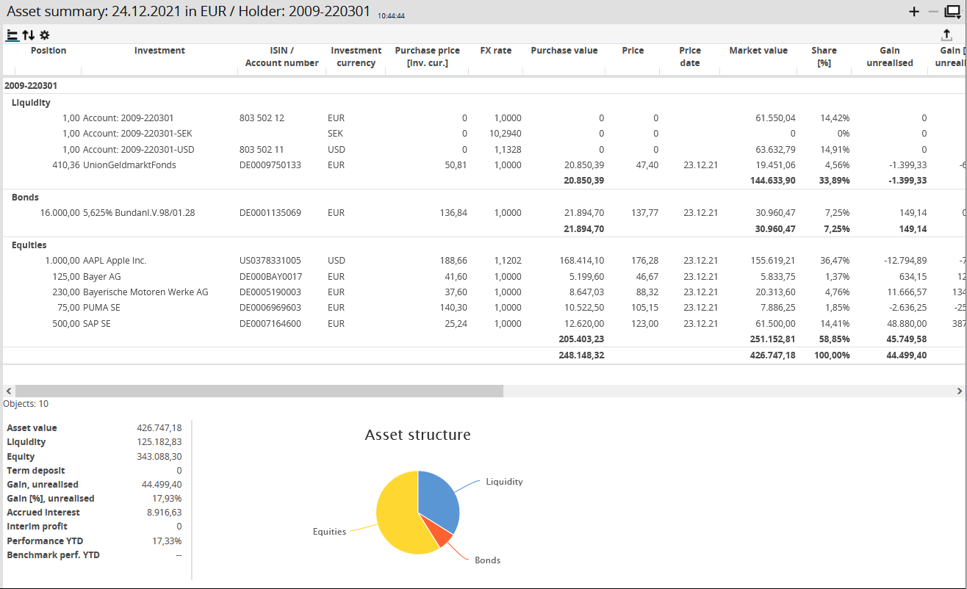Open the window layout dropdown icon
Viewport: 967px width, 589px height.
coord(952,12)
